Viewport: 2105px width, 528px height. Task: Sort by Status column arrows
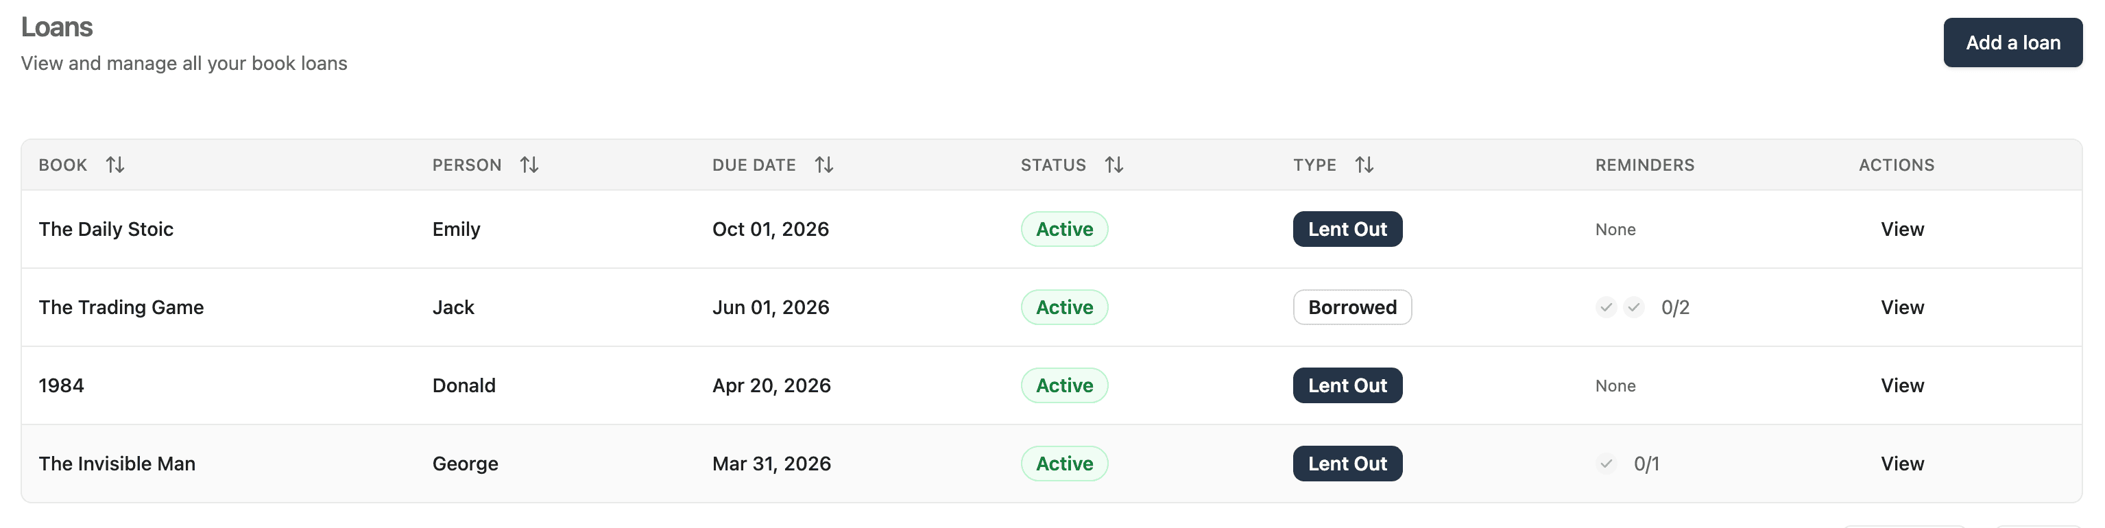(1114, 165)
